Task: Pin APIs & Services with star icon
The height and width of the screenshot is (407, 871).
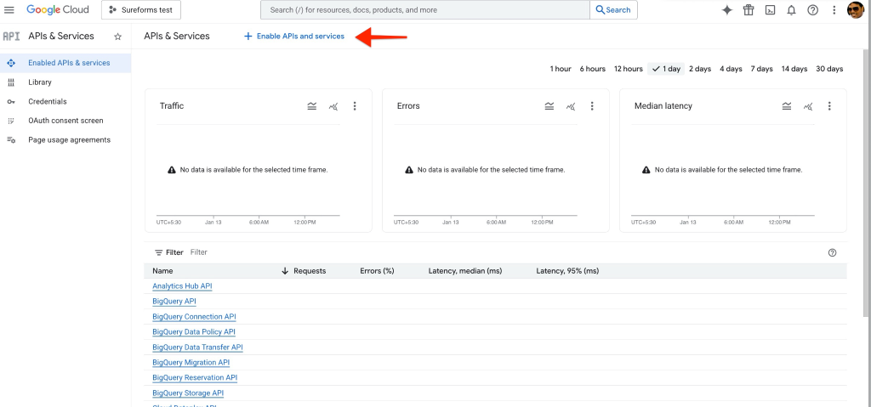Action: [118, 37]
